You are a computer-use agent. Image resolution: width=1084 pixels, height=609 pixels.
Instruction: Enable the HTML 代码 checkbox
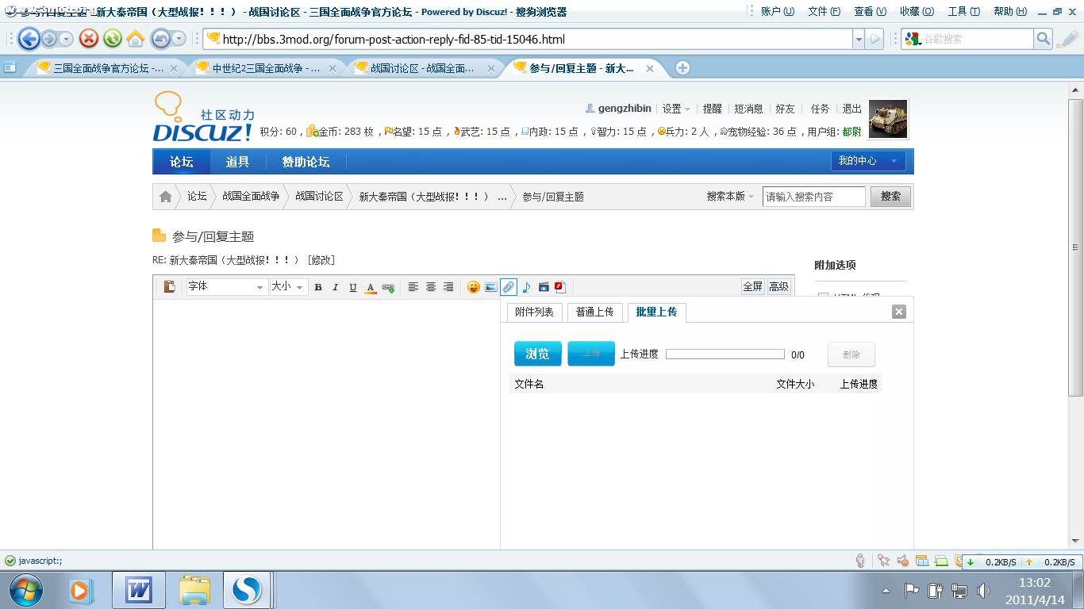point(822,296)
